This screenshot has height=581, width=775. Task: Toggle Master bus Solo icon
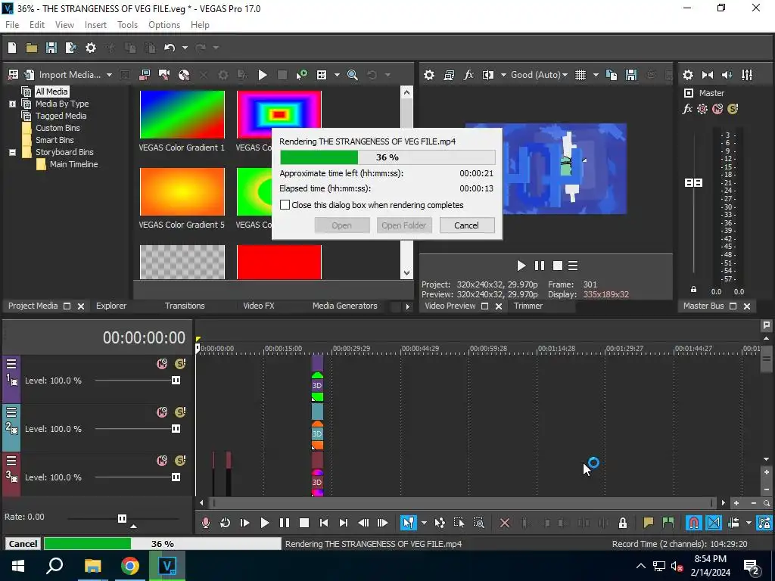[x=733, y=109]
